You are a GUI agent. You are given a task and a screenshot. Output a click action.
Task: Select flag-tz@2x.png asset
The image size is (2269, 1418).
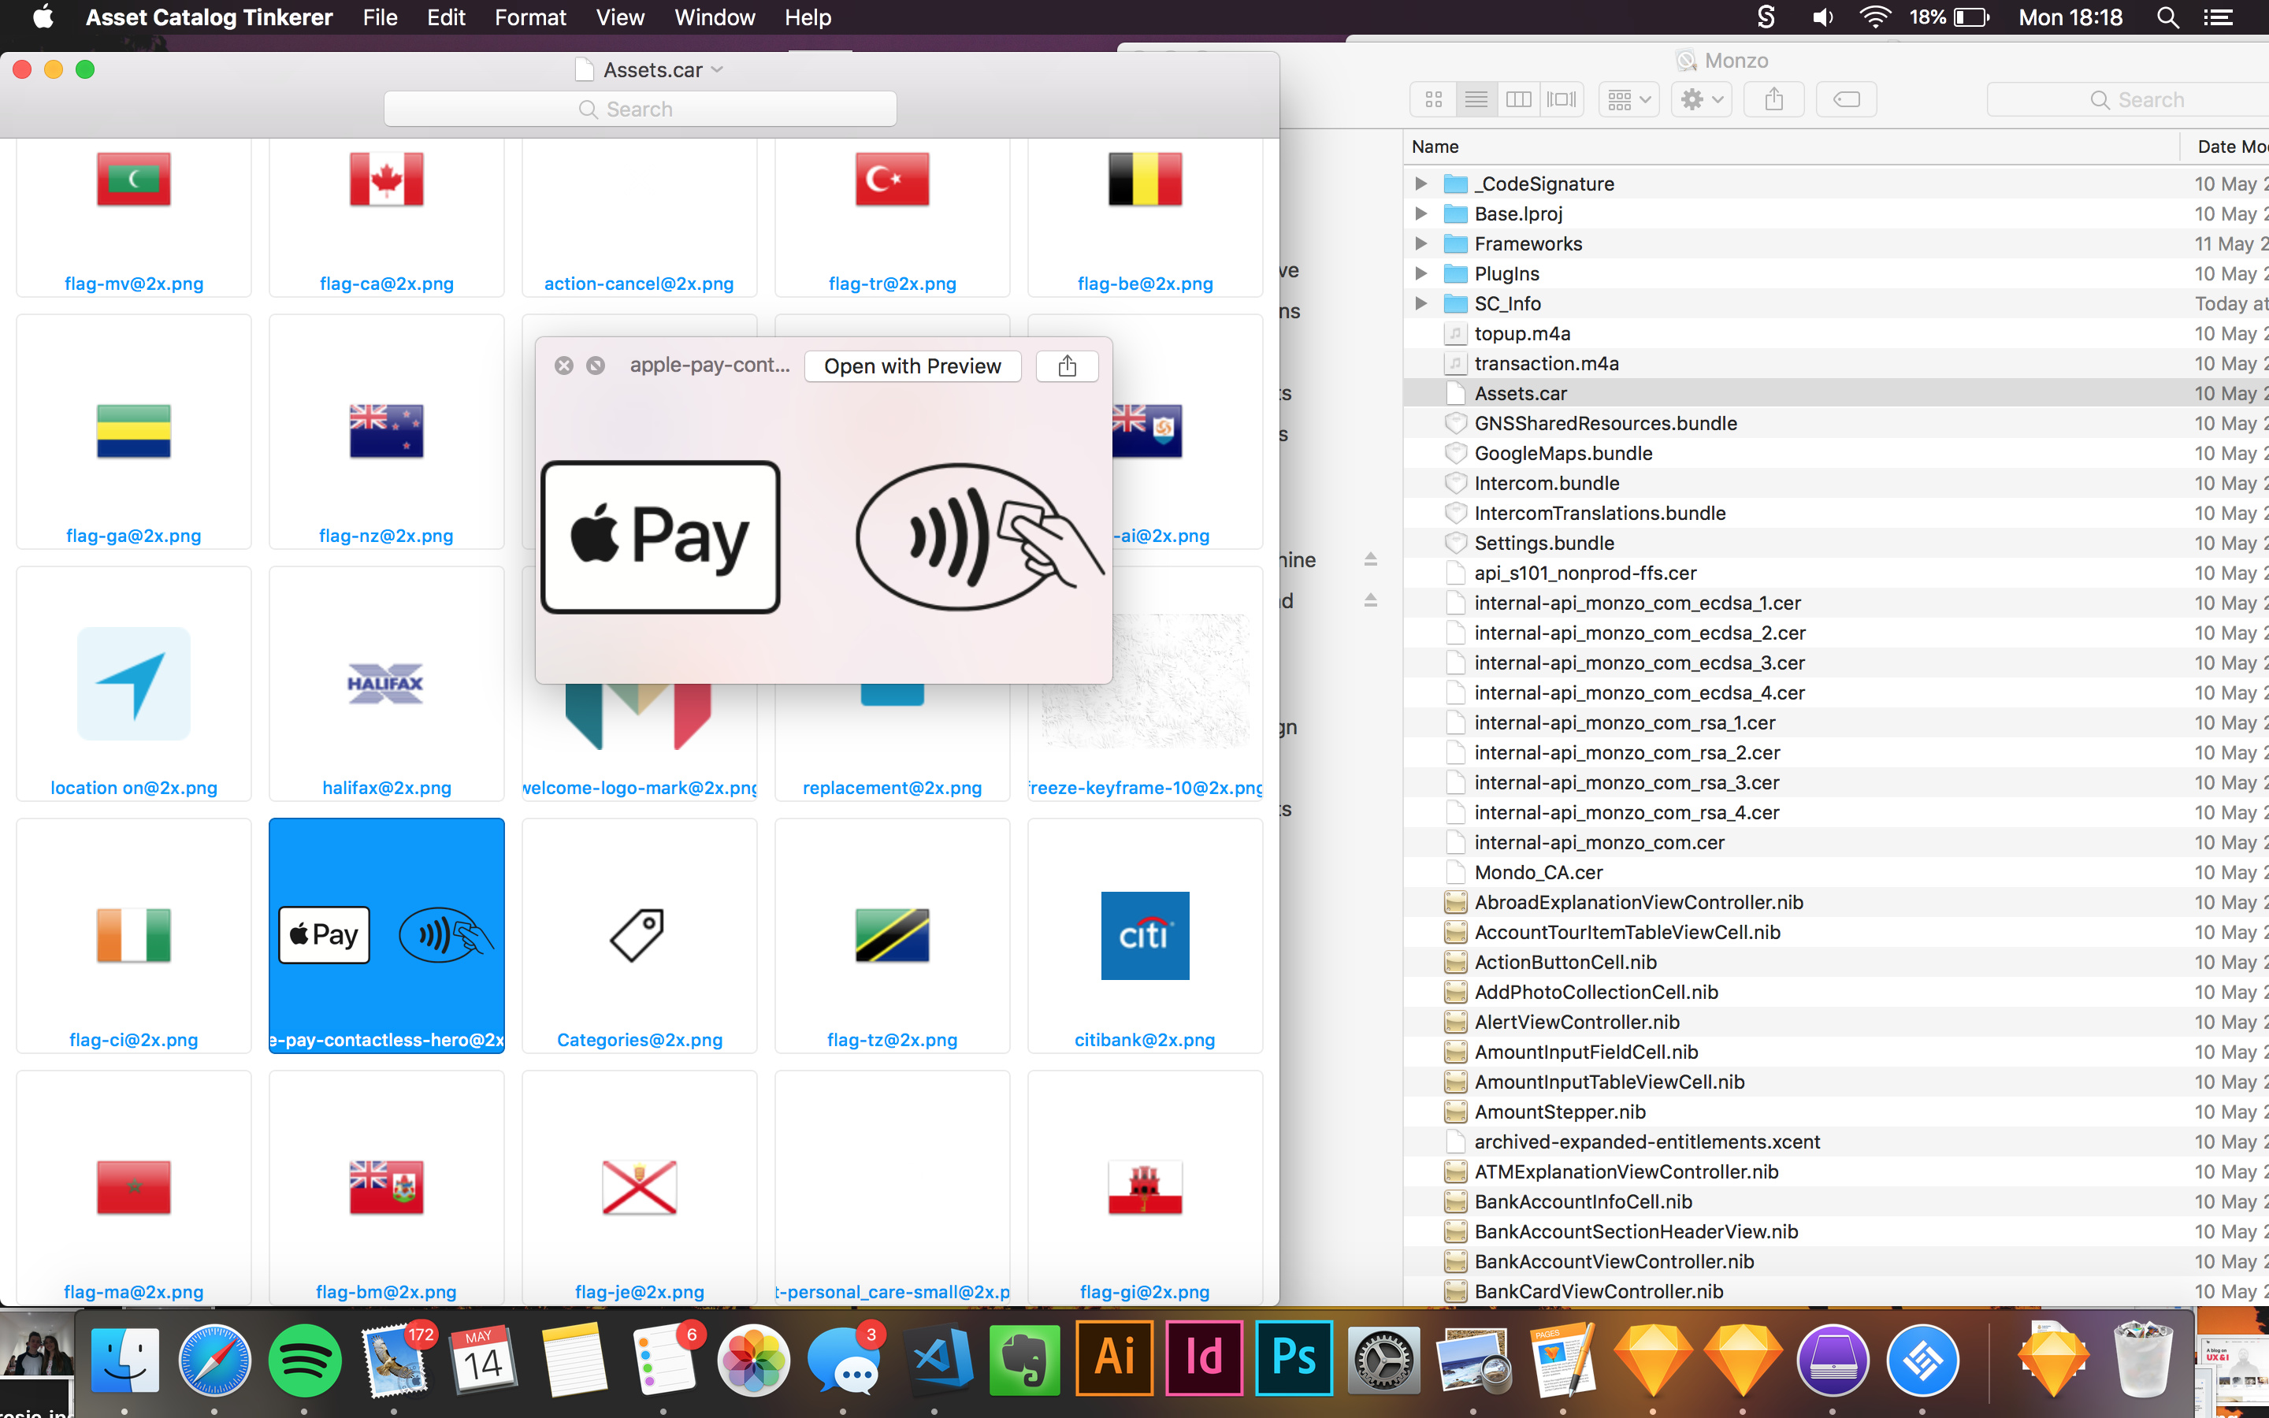pyautogui.click(x=893, y=936)
